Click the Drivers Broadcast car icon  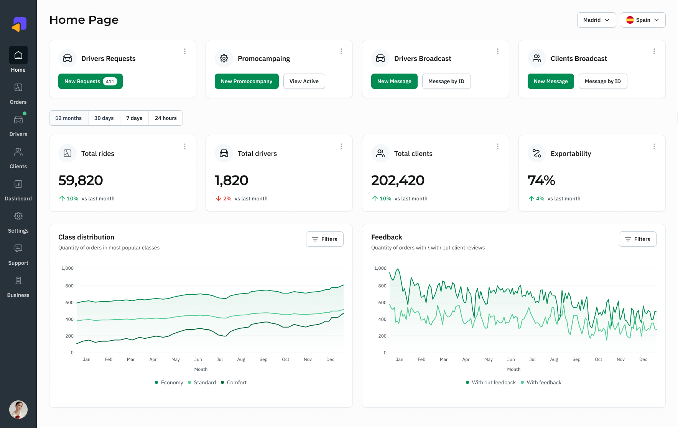[x=380, y=58]
